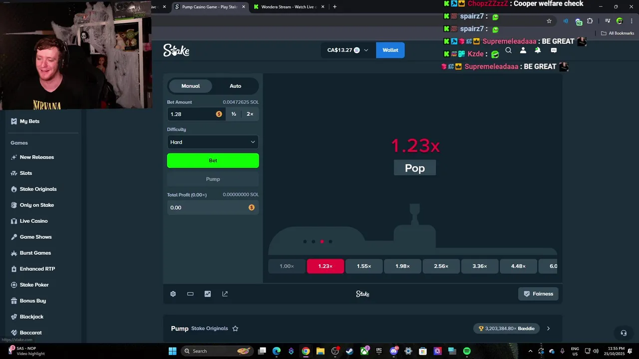Favorite the Pump game with star icon
The image size is (639, 359).
click(x=235, y=328)
